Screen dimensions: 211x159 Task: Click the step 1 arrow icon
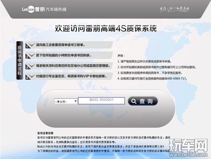pos(30,46)
